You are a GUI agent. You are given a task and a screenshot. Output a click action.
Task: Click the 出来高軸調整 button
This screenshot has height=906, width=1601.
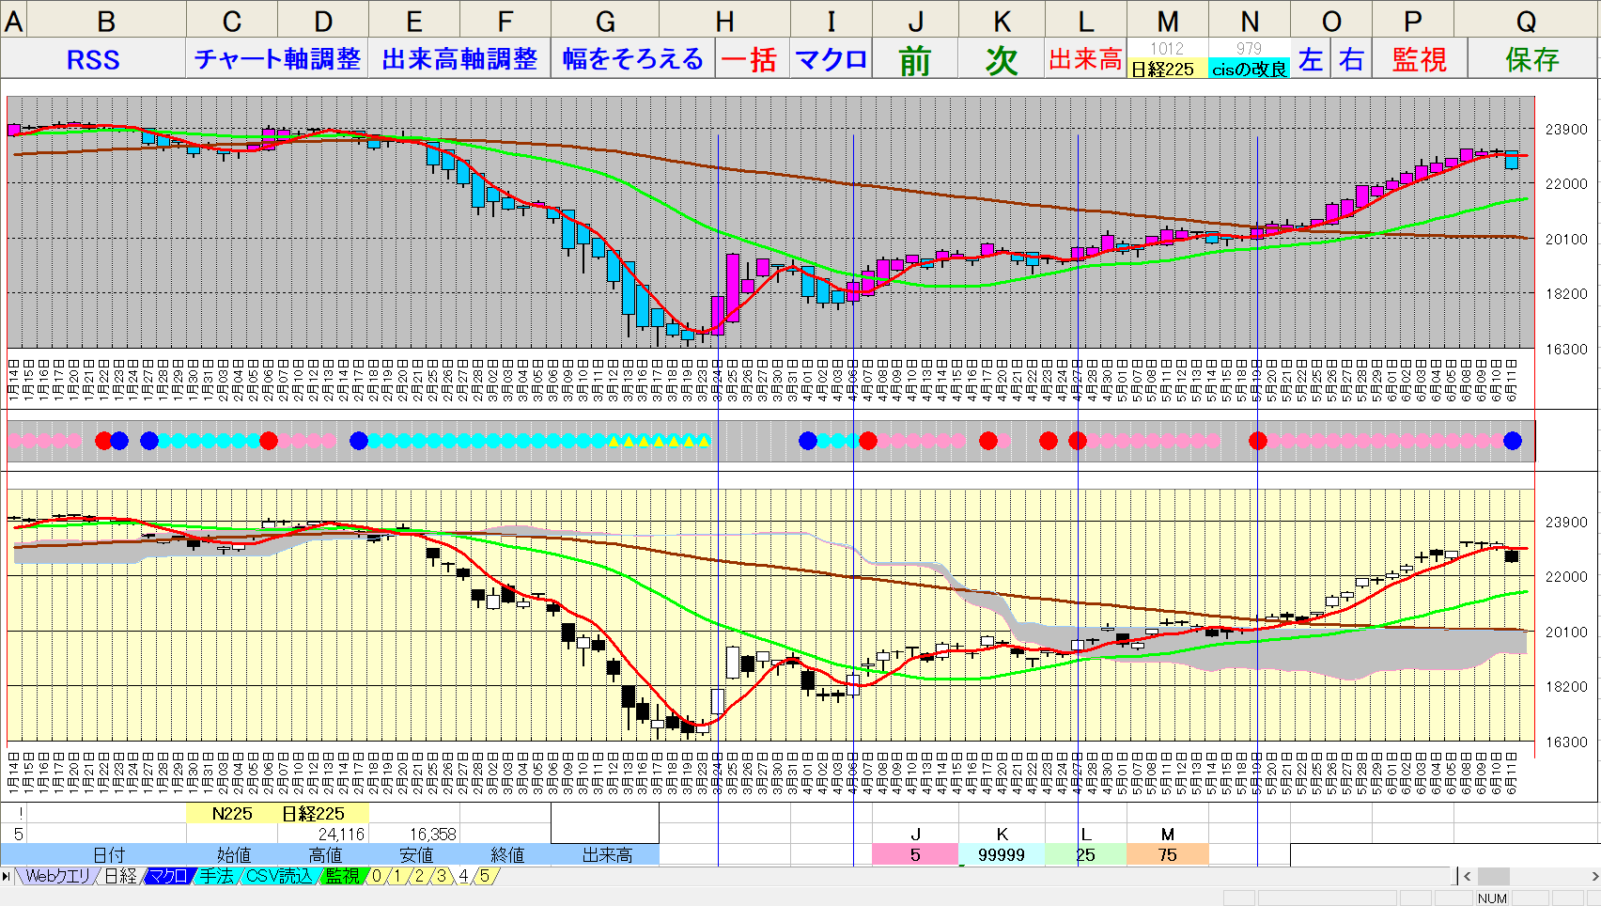point(459,59)
